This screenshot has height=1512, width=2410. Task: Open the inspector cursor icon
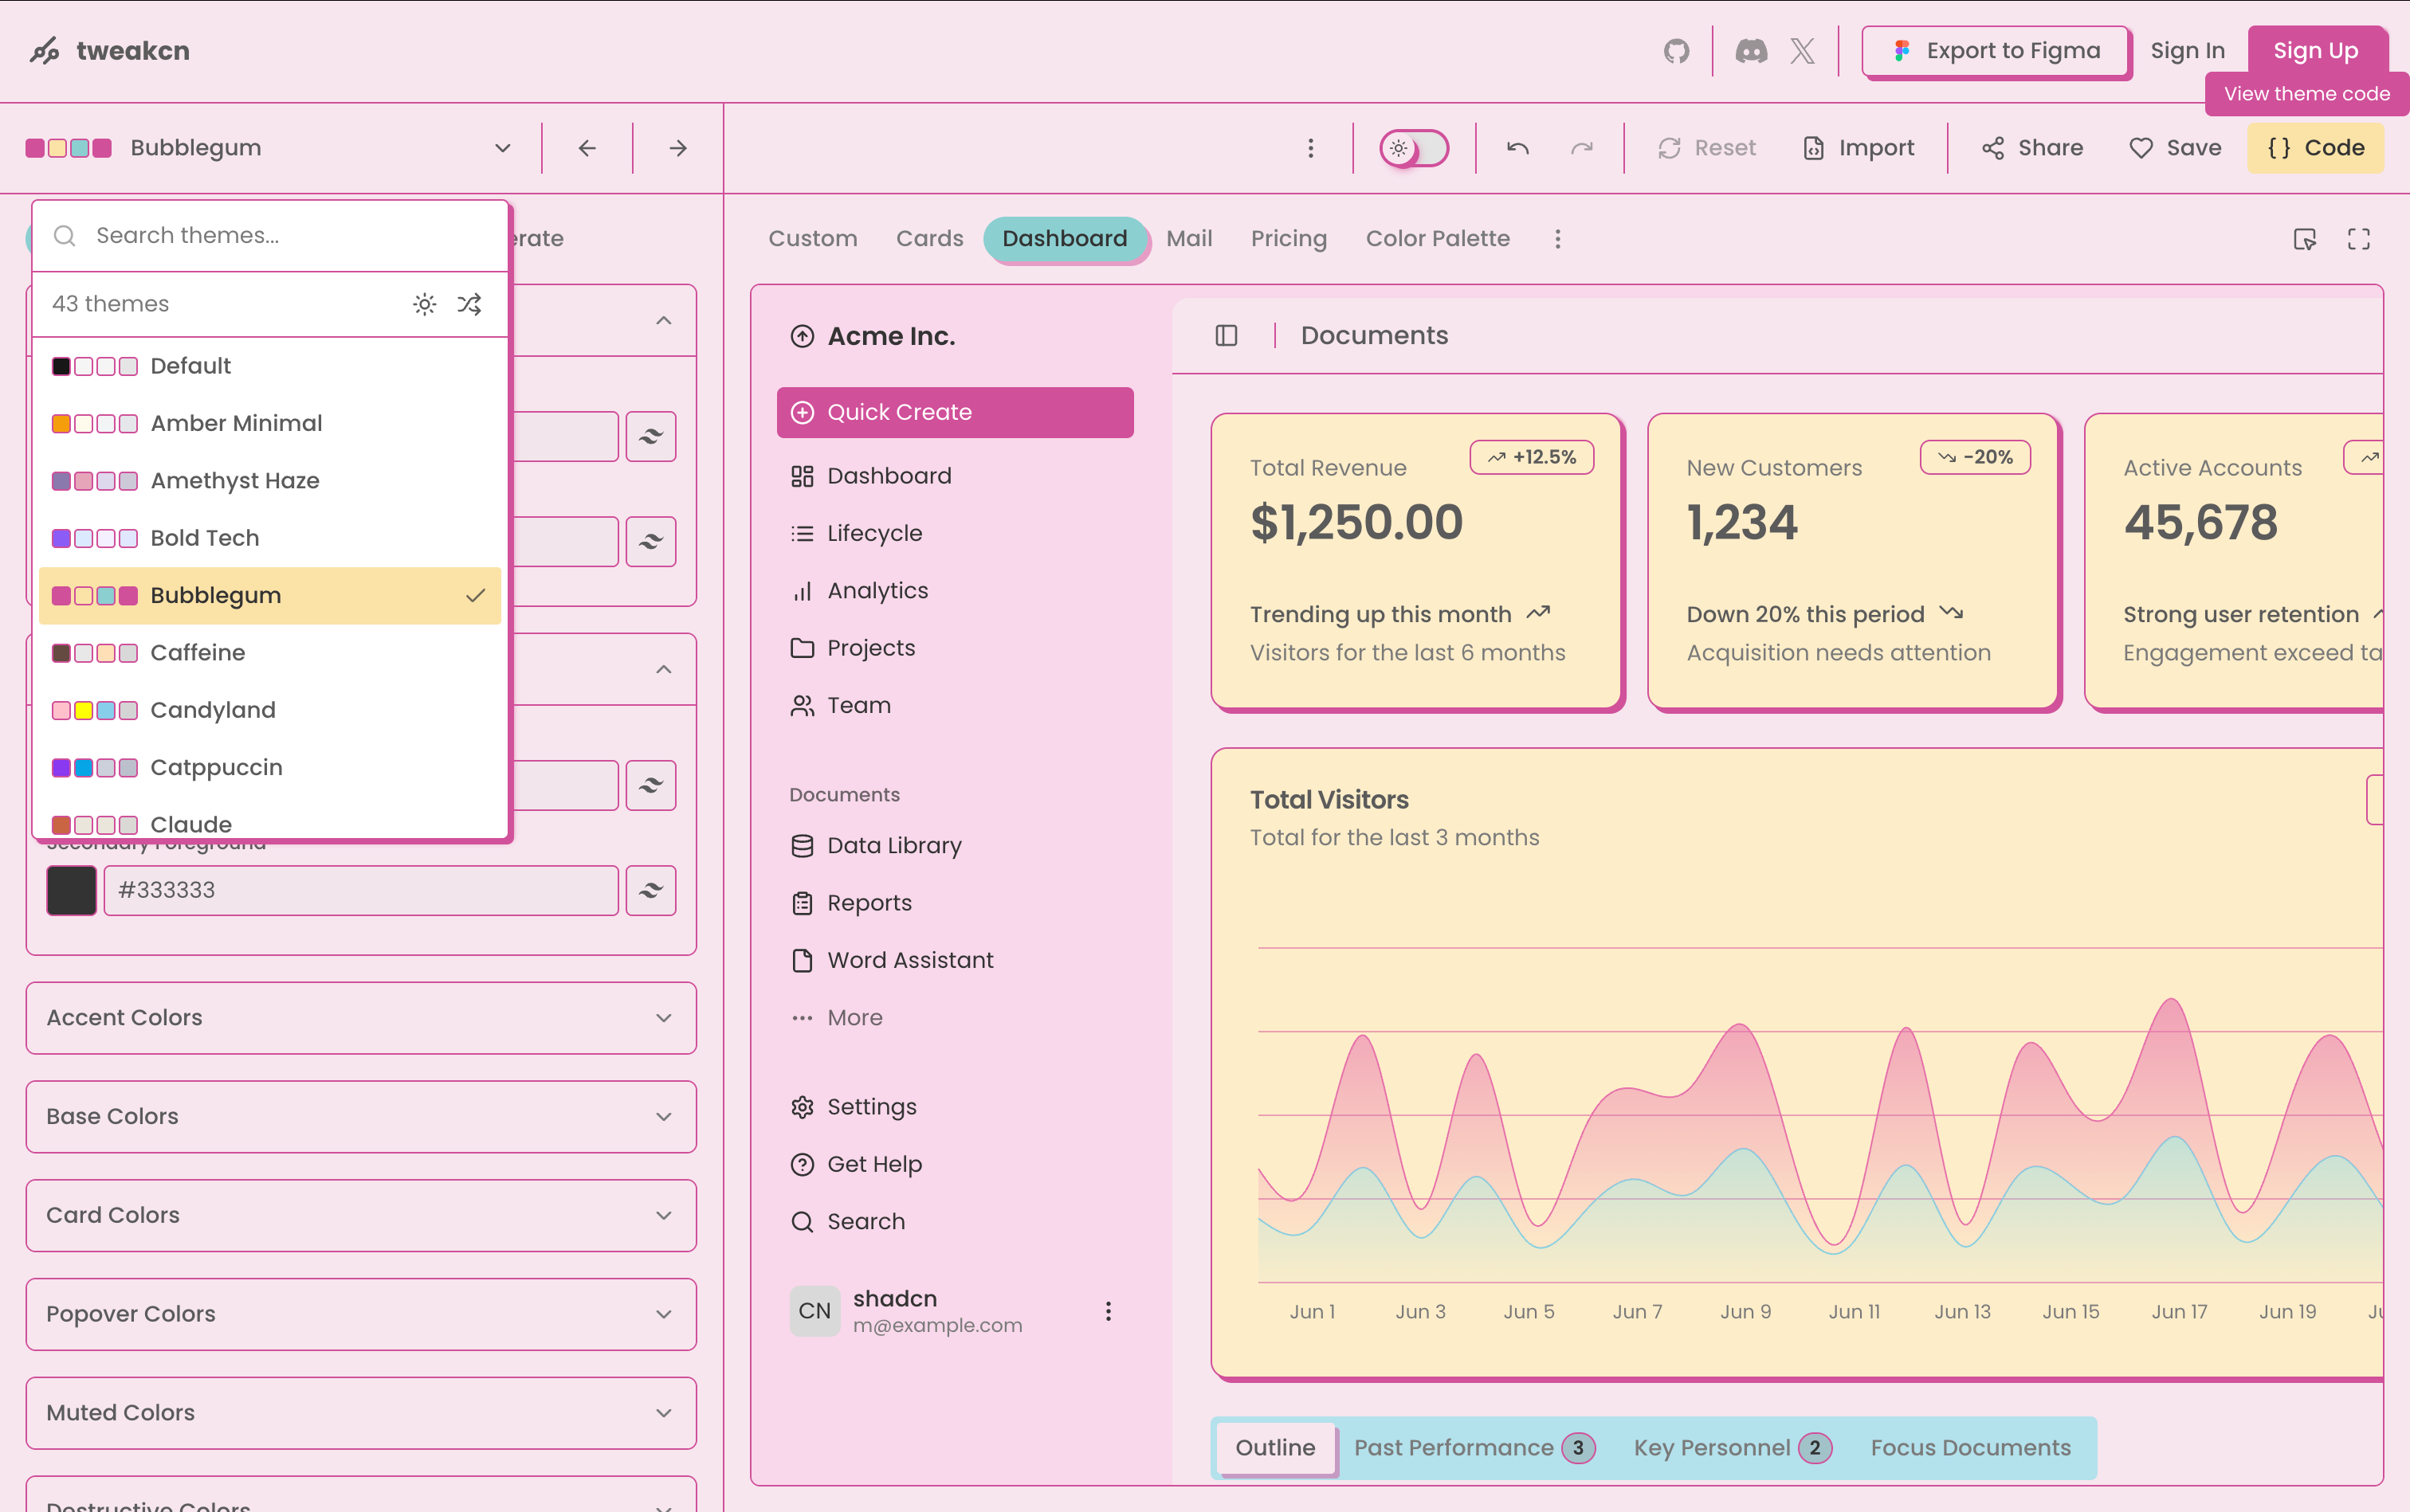point(2304,239)
